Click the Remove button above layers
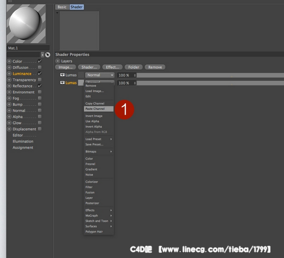This screenshot has width=284, height=258. [155, 67]
